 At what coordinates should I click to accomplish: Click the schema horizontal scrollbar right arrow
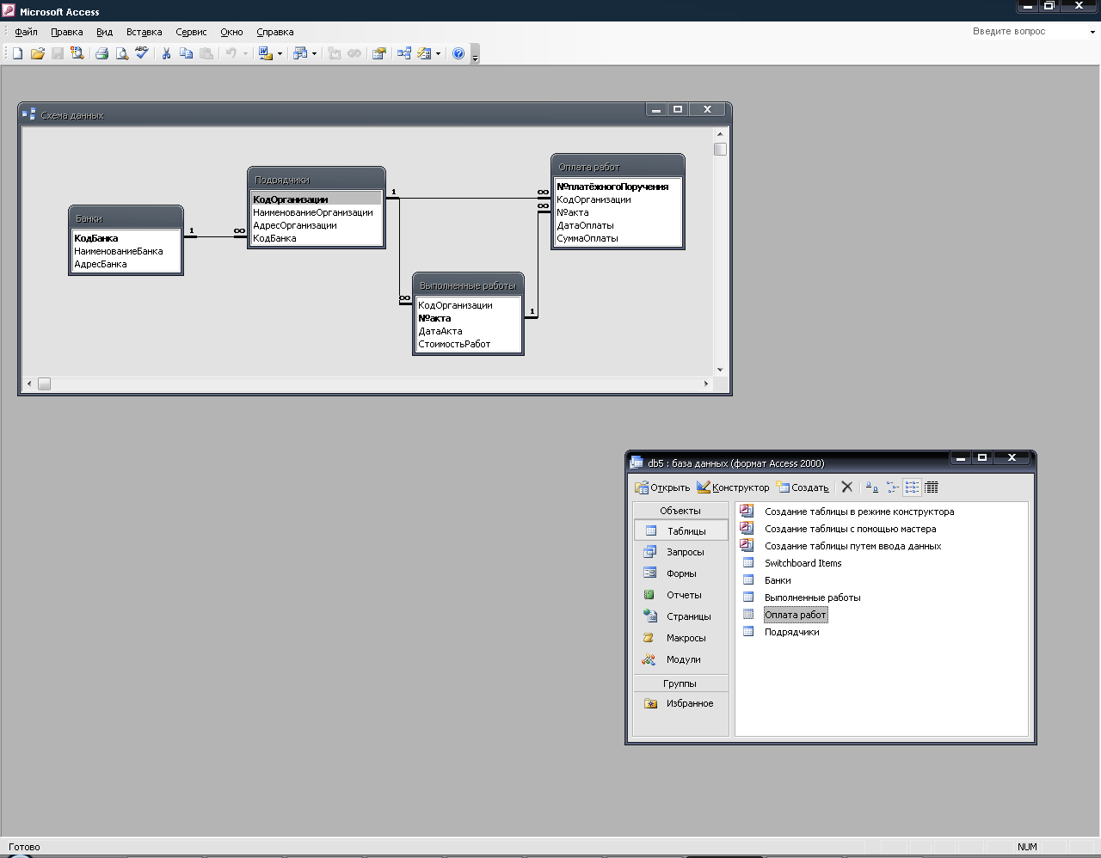click(706, 383)
